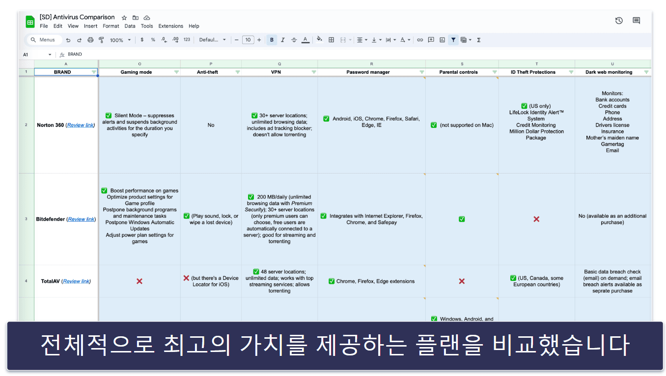Image resolution: width=666 pixels, height=376 pixels.
Task: Open the Edit menu
Action: coord(58,26)
